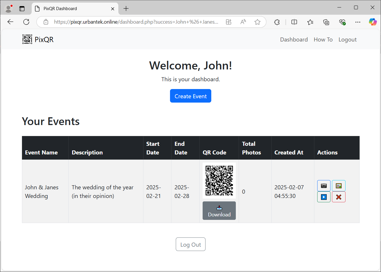
Task: Click the QR code image for the wedding
Action: pyautogui.click(x=219, y=180)
